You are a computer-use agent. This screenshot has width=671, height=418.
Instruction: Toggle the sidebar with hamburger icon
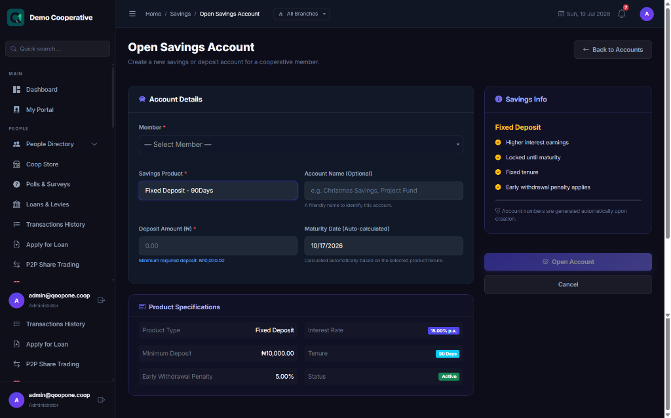tap(132, 14)
